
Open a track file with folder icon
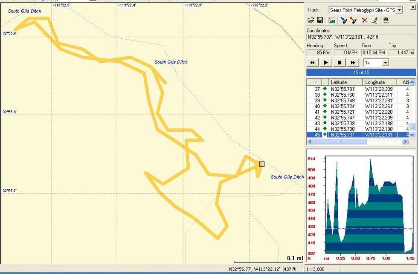coord(311,20)
